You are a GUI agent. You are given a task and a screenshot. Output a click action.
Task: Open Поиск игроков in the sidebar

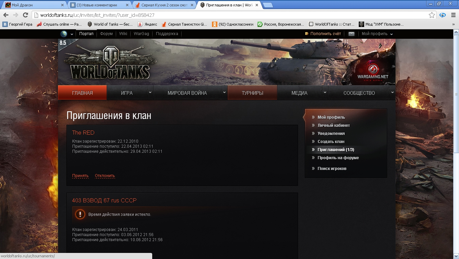click(332, 169)
